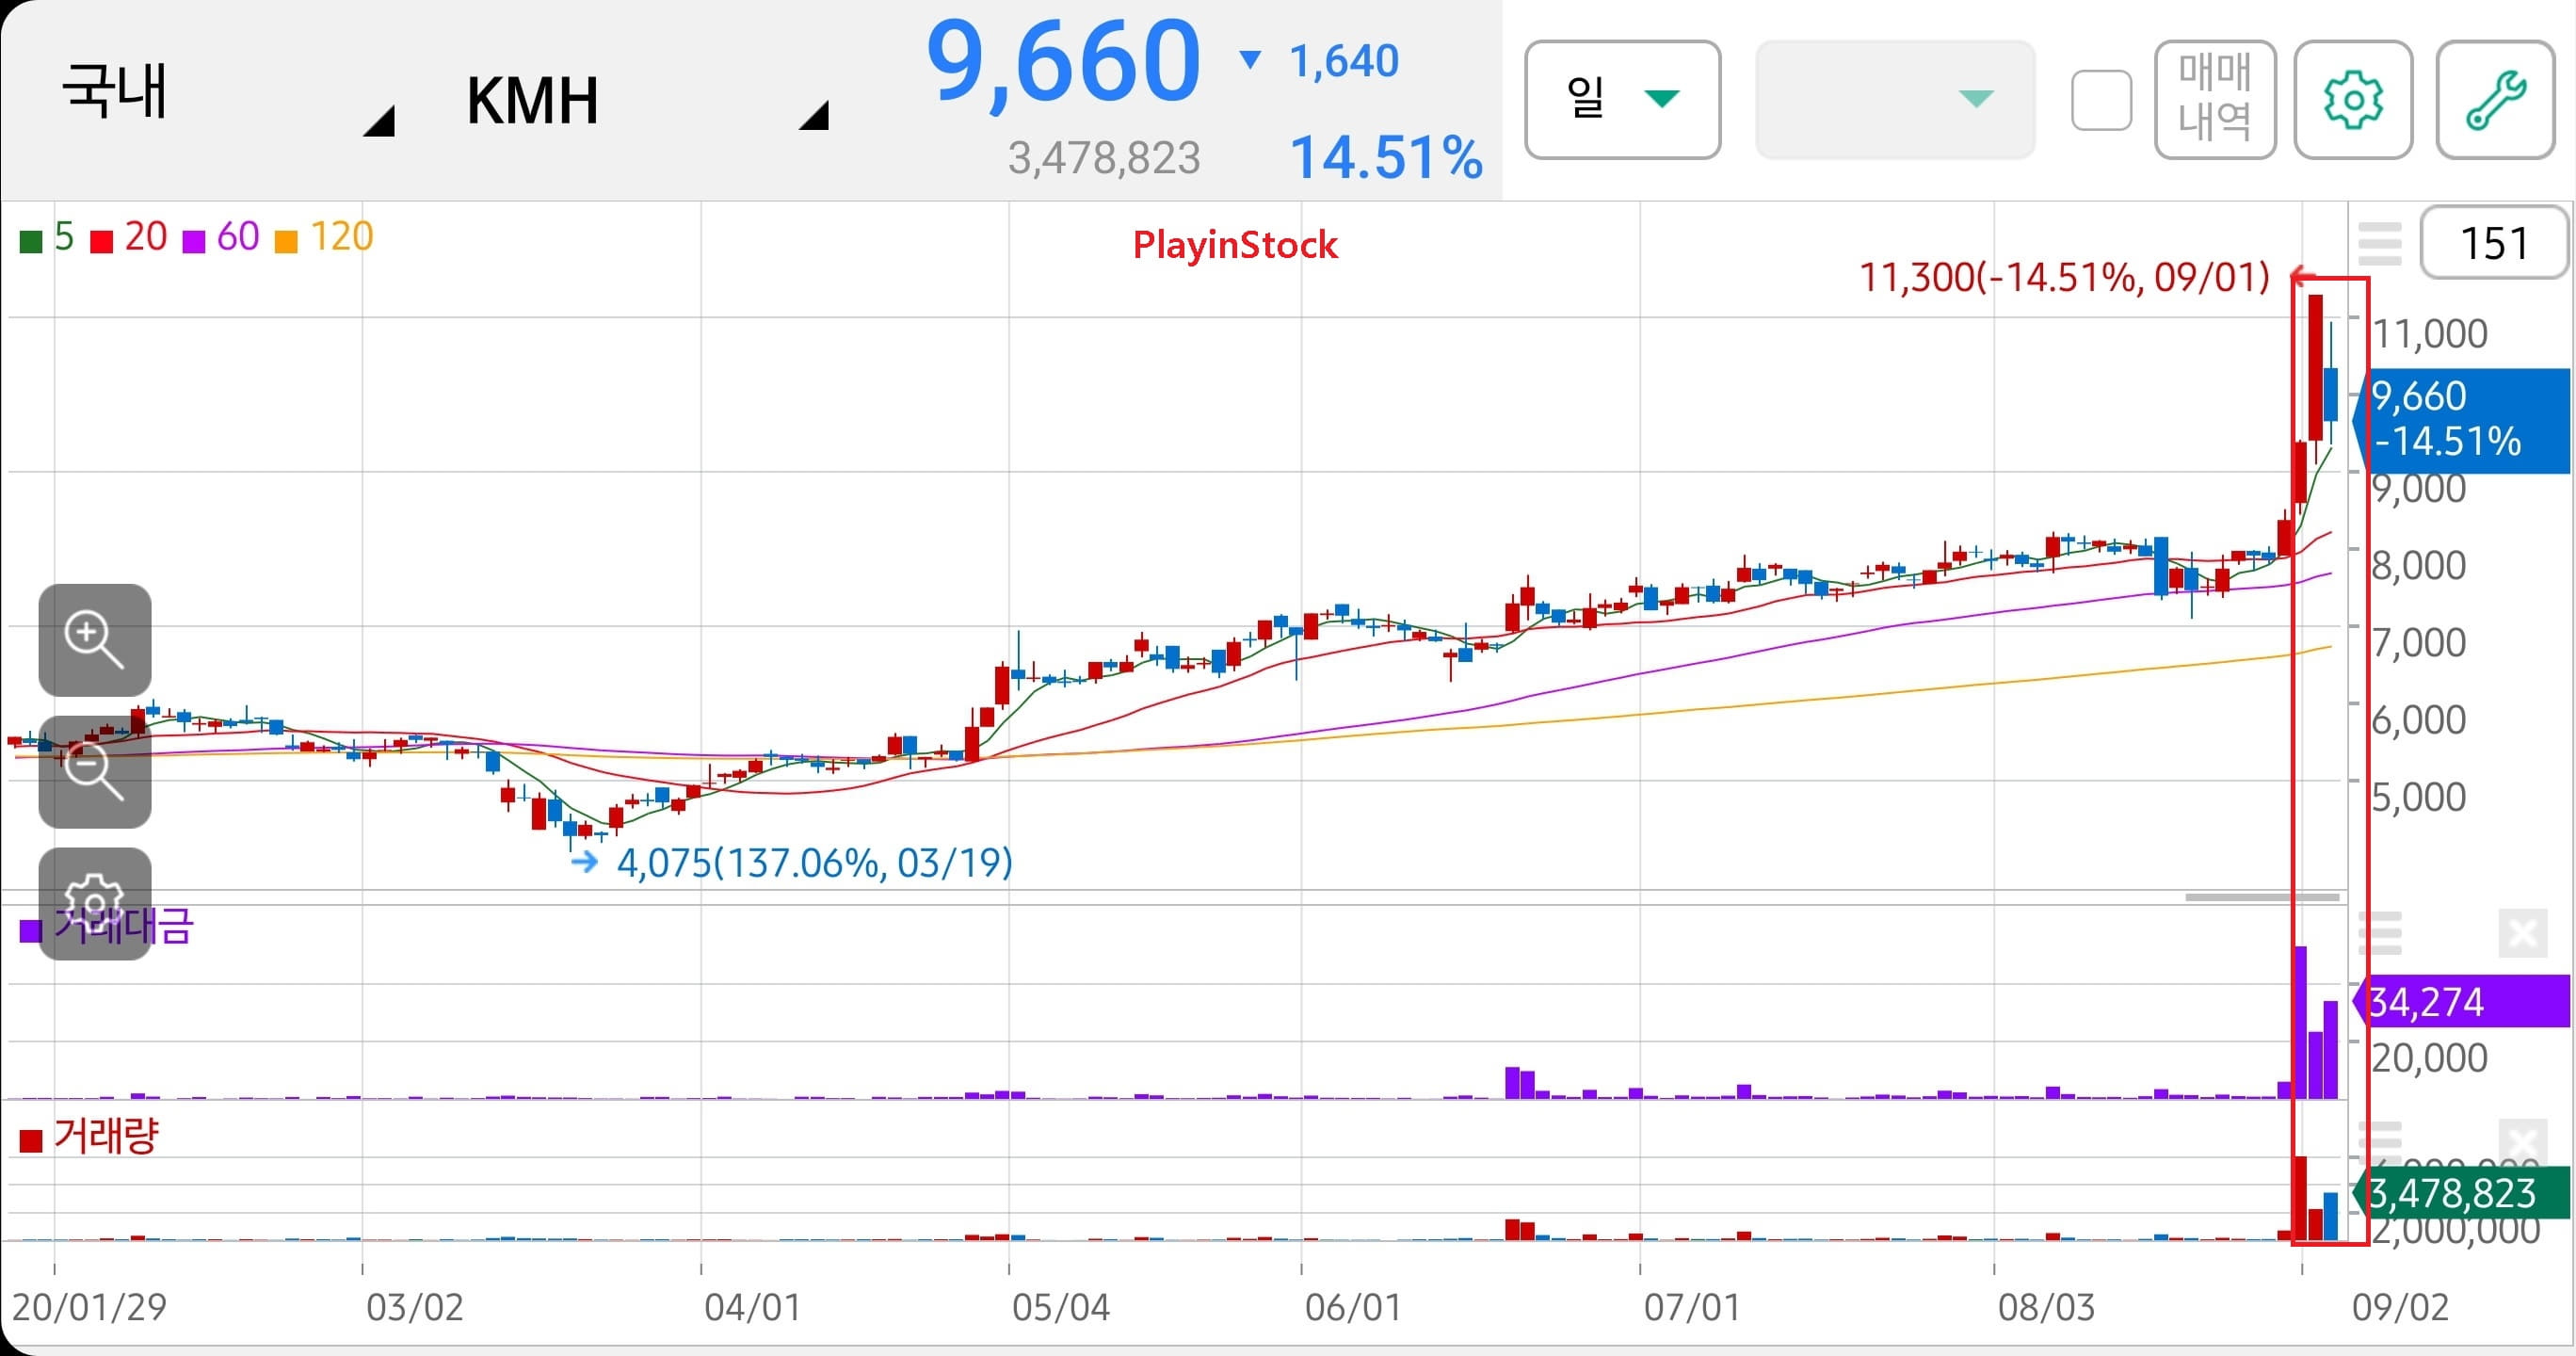The height and width of the screenshot is (1356, 2576).
Task: Tick the empty checkbox beside 매매내역
Action: click(x=2101, y=100)
